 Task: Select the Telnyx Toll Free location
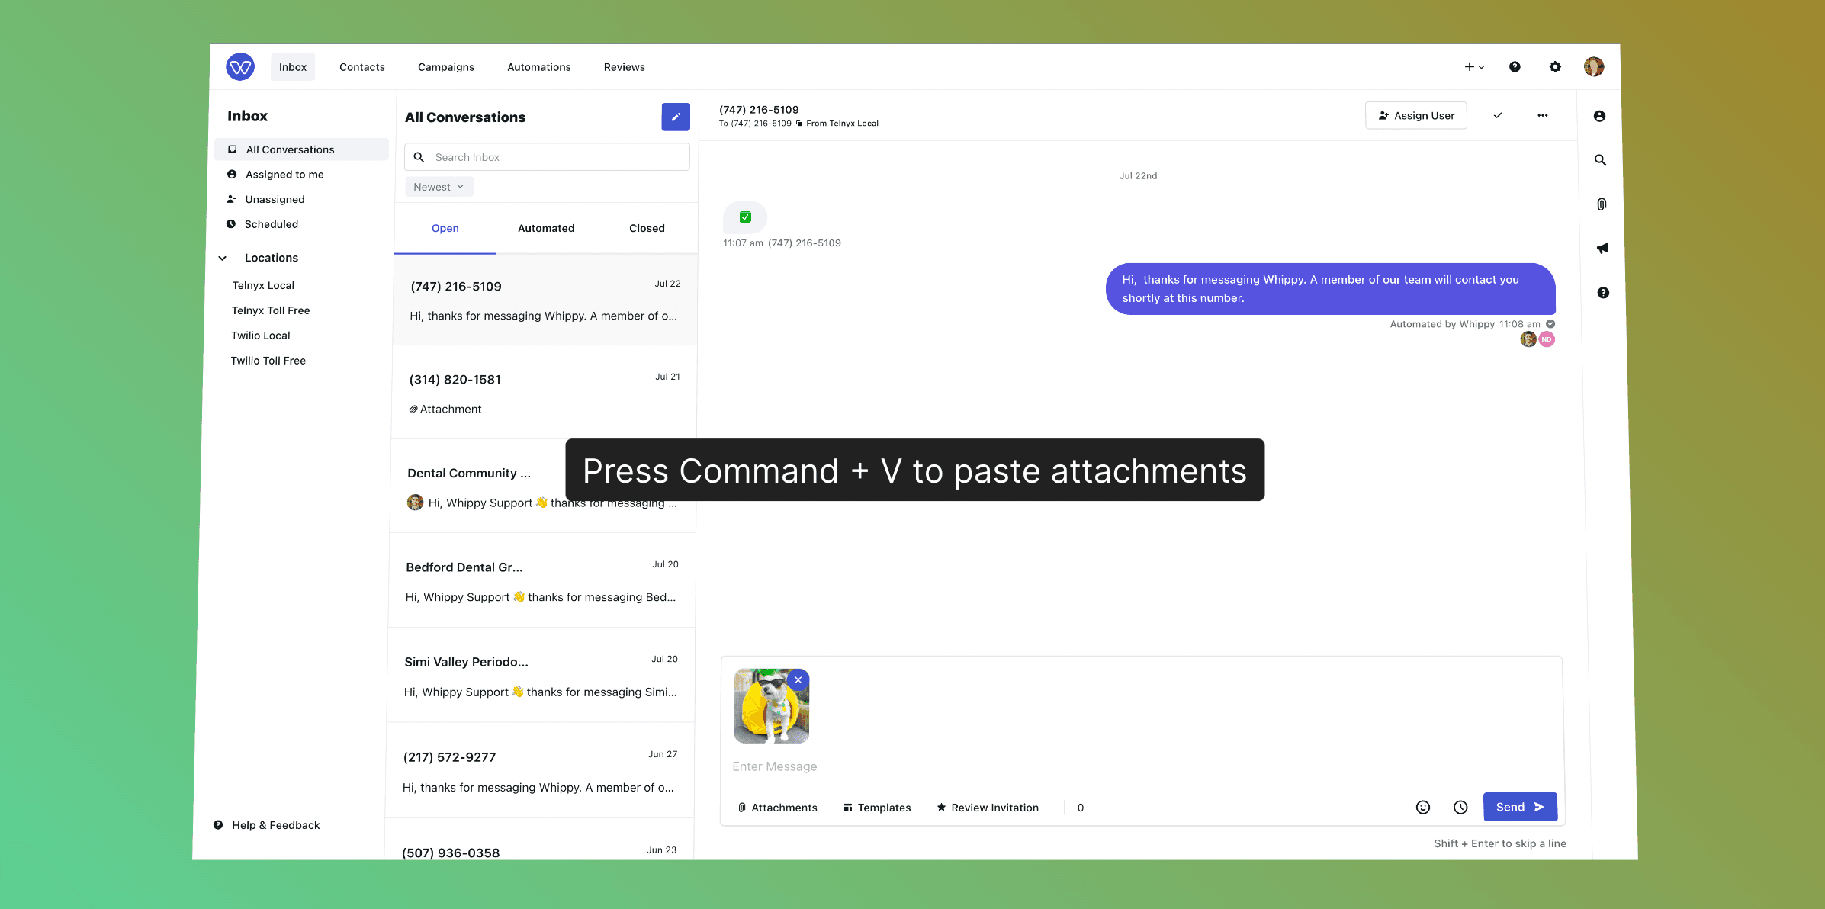[271, 310]
